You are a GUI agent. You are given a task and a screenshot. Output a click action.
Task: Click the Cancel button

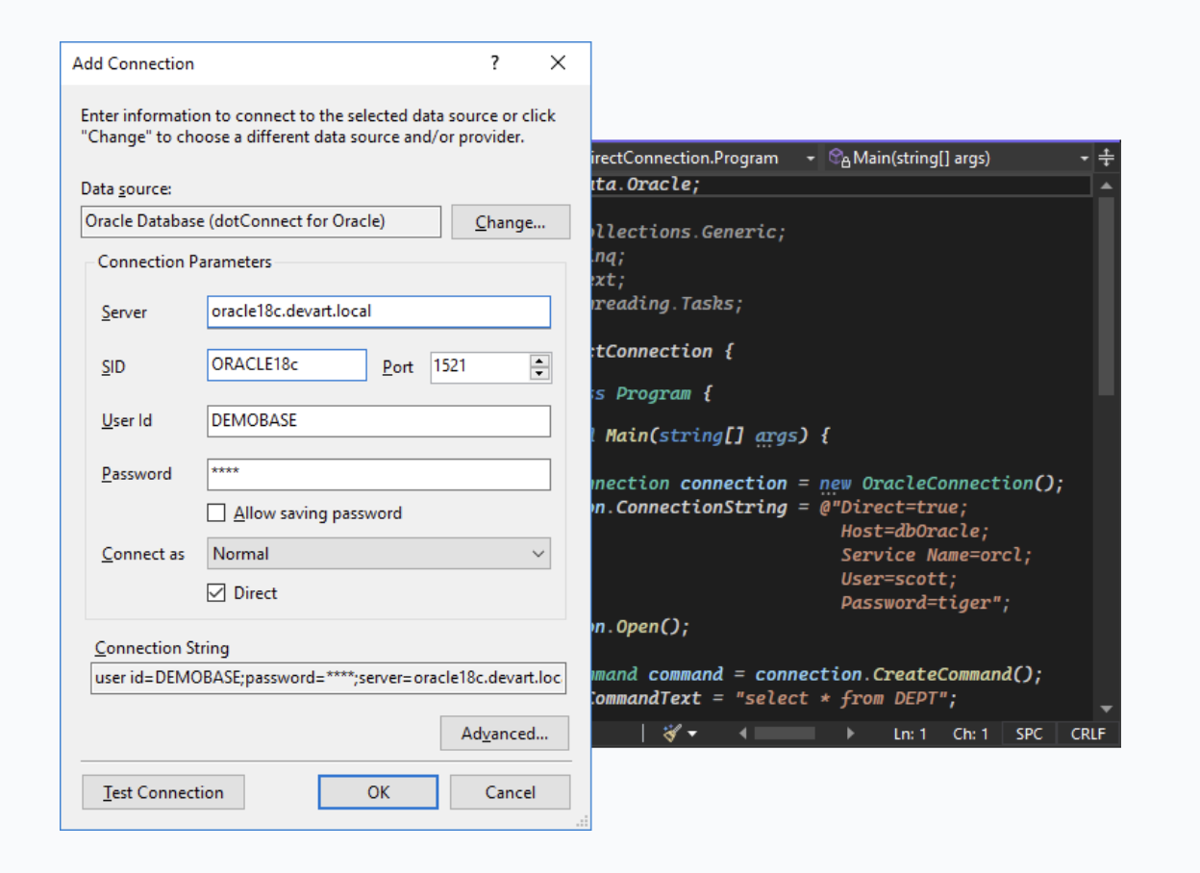510,792
